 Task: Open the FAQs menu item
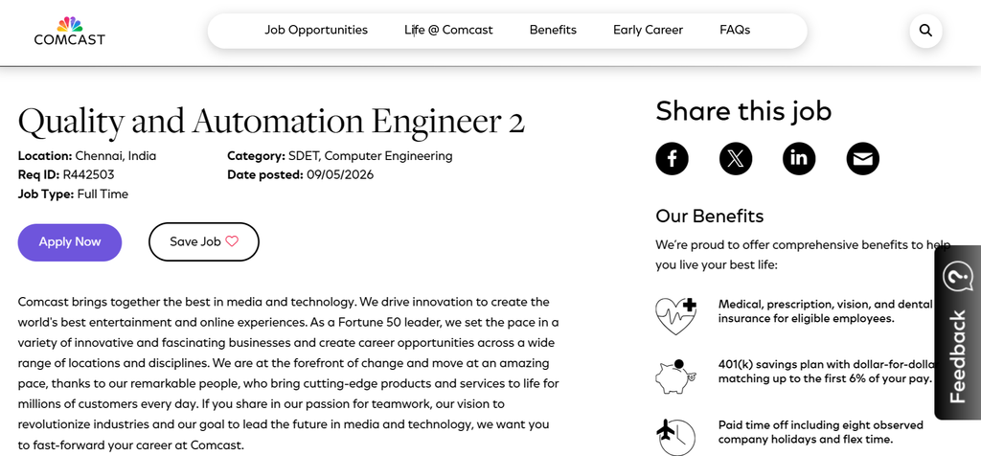click(x=735, y=30)
